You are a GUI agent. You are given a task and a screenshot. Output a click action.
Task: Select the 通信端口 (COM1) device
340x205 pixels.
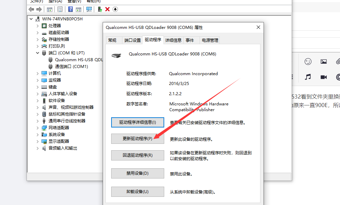[x=70, y=66]
